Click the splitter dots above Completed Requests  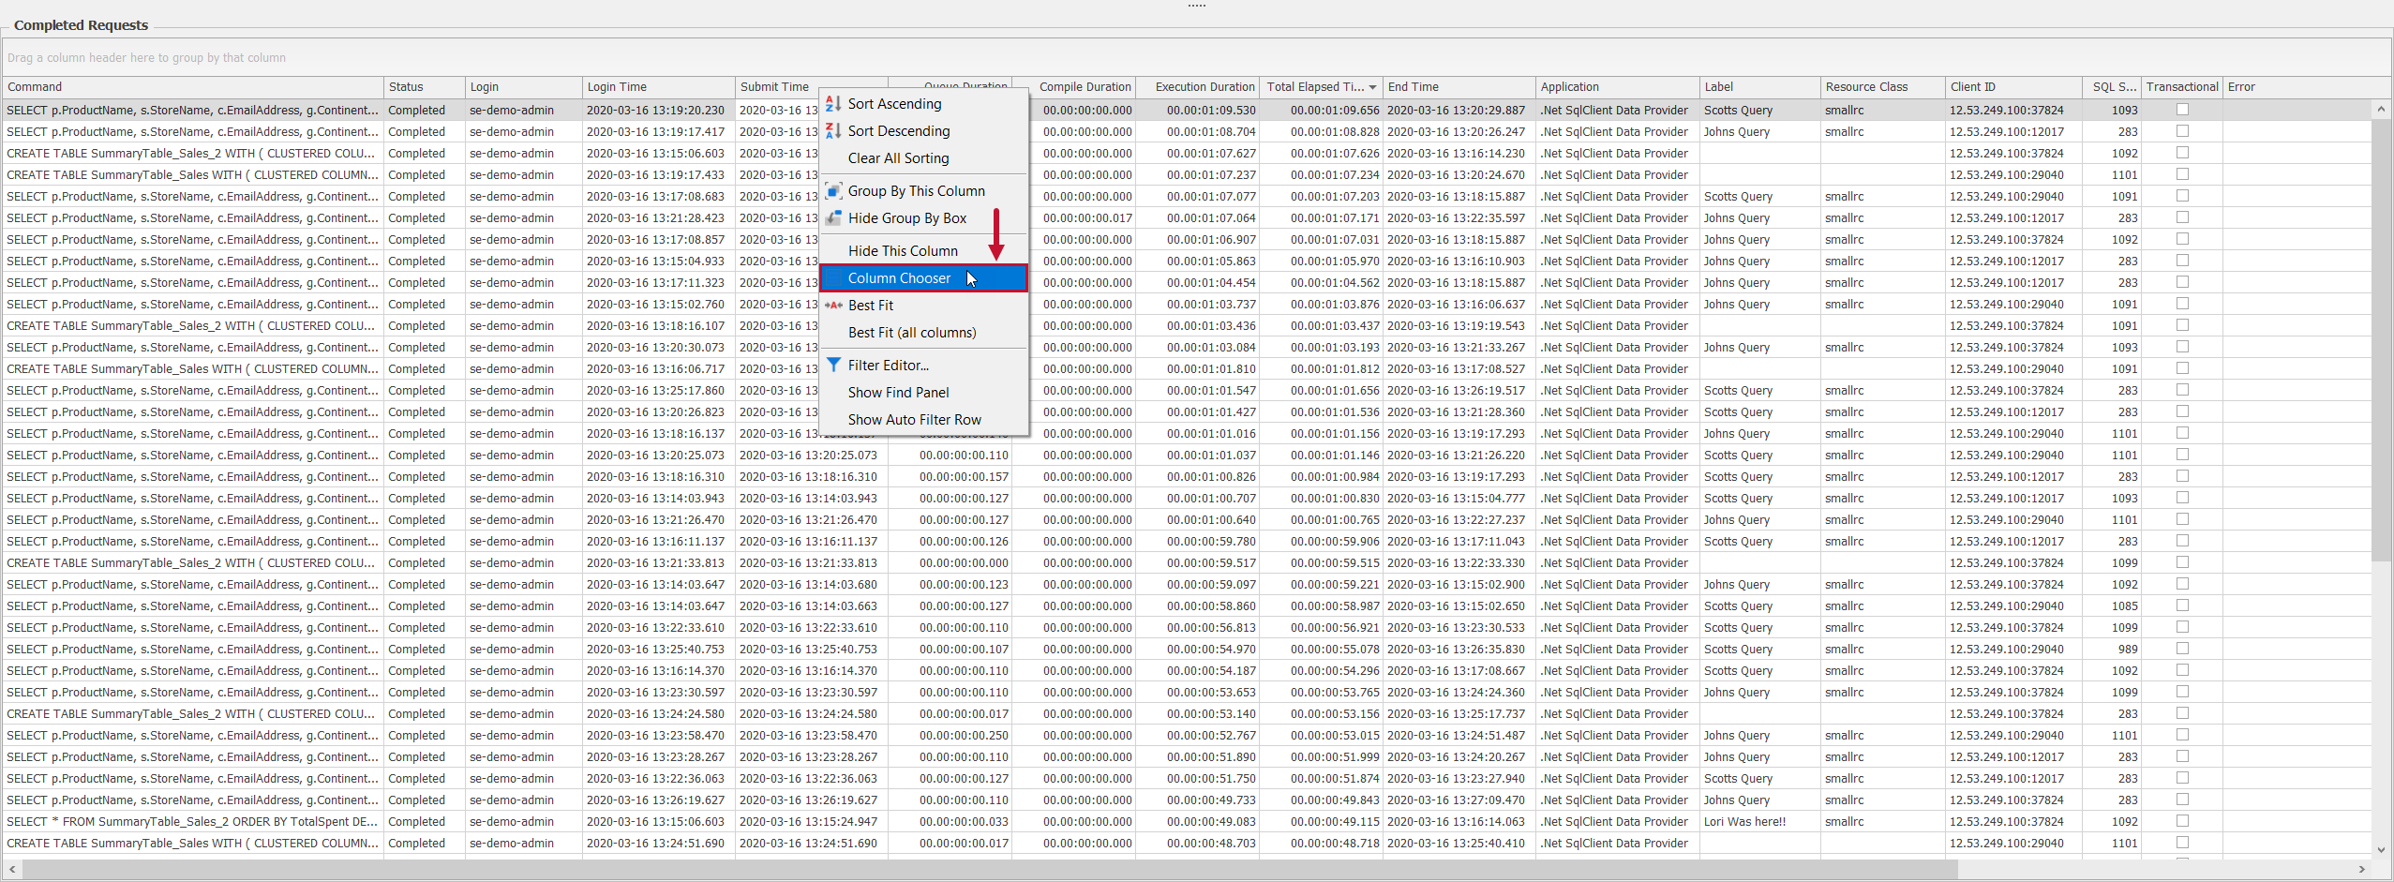pyautogui.click(x=1196, y=6)
